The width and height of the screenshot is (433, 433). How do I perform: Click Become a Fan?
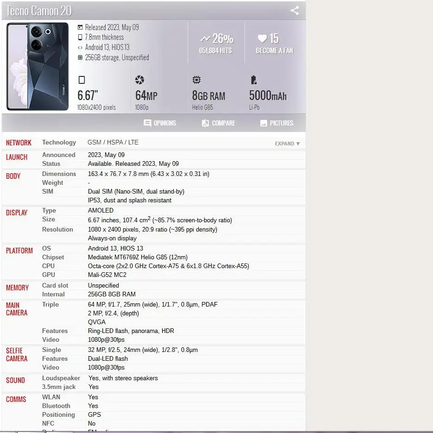(275, 51)
